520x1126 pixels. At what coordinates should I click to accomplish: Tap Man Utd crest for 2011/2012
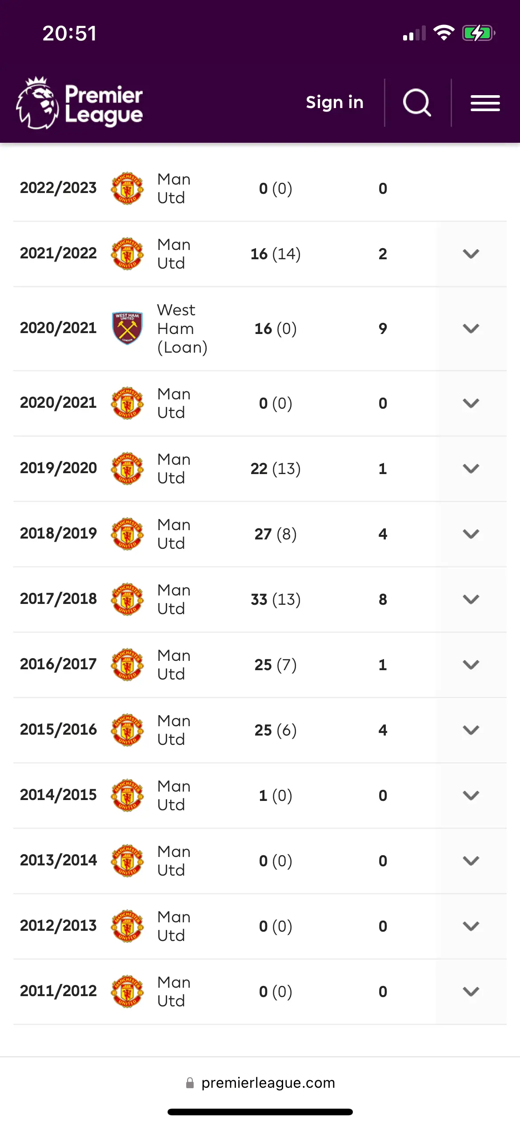pyautogui.click(x=127, y=991)
